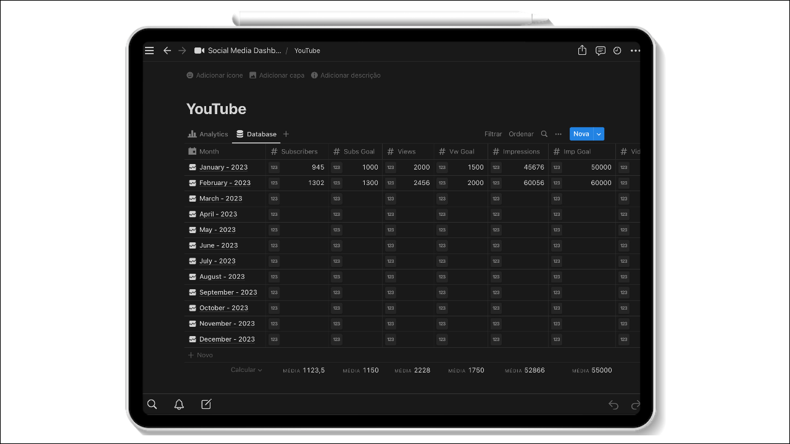The height and width of the screenshot is (444, 790).
Task: Open the comments speech bubble icon
Action: tap(600, 51)
